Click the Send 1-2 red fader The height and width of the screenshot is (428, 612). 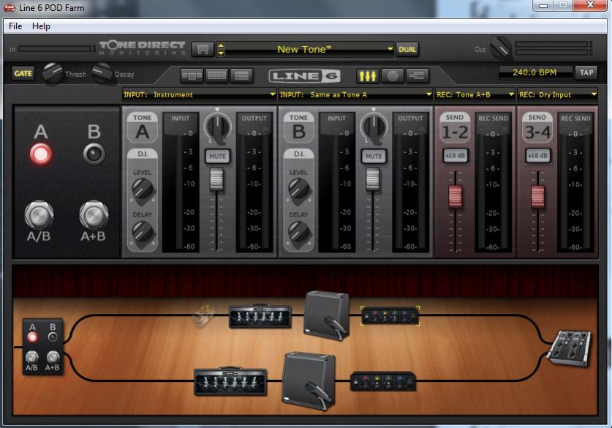tap(455, 196)
